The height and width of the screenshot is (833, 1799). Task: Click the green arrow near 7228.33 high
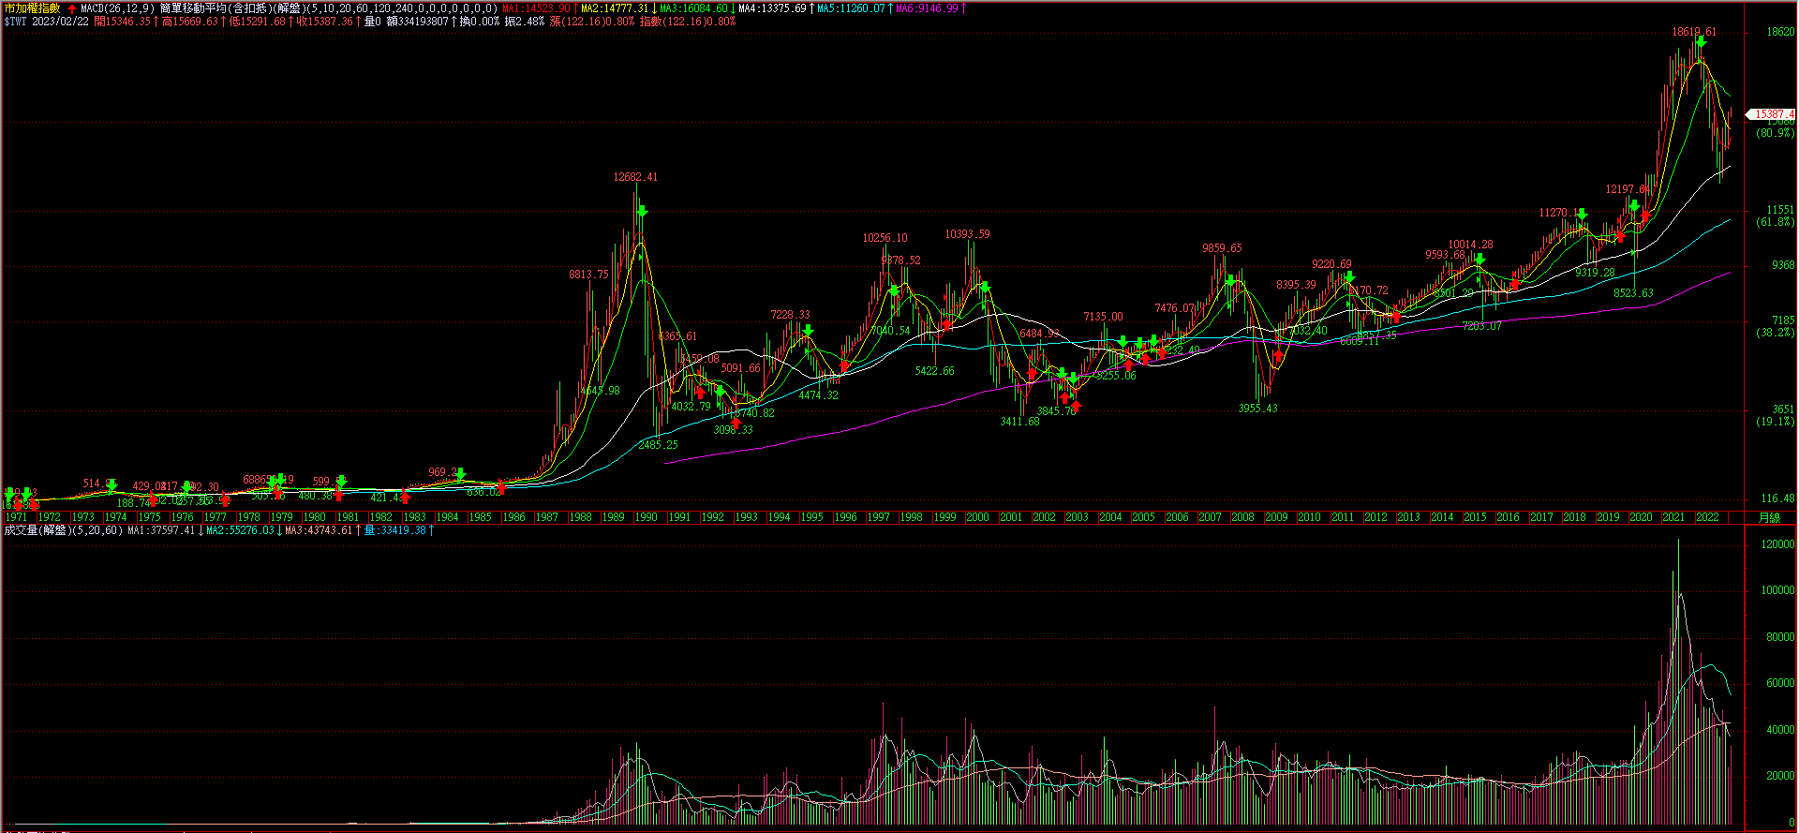[x=808, y=331]
